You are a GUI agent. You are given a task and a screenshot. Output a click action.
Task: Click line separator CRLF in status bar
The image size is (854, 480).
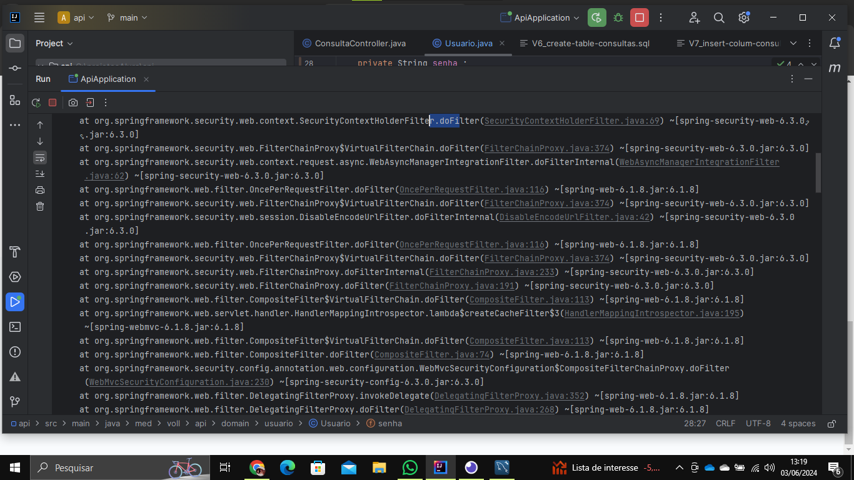coord(726,424)
